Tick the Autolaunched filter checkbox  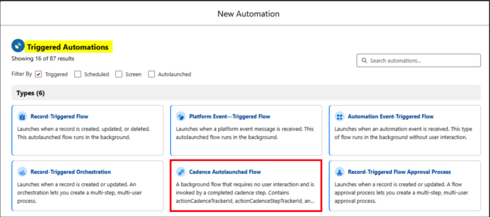coord(152,74)
